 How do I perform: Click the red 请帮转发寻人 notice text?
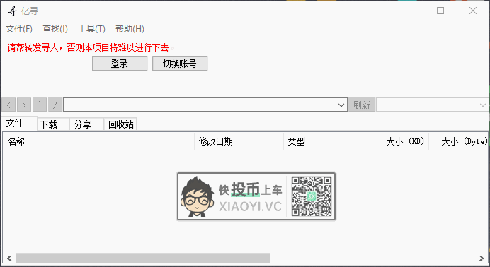point(91,47)
